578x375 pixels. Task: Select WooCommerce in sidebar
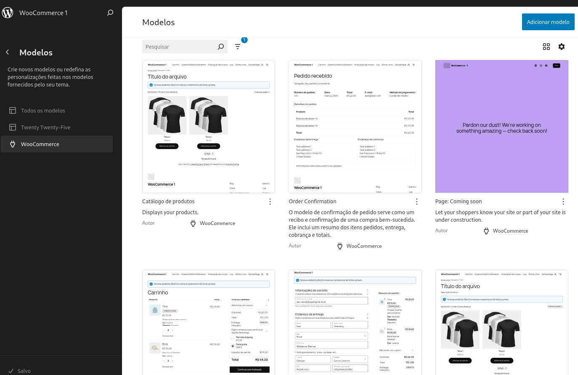click(x=57, y=144)
